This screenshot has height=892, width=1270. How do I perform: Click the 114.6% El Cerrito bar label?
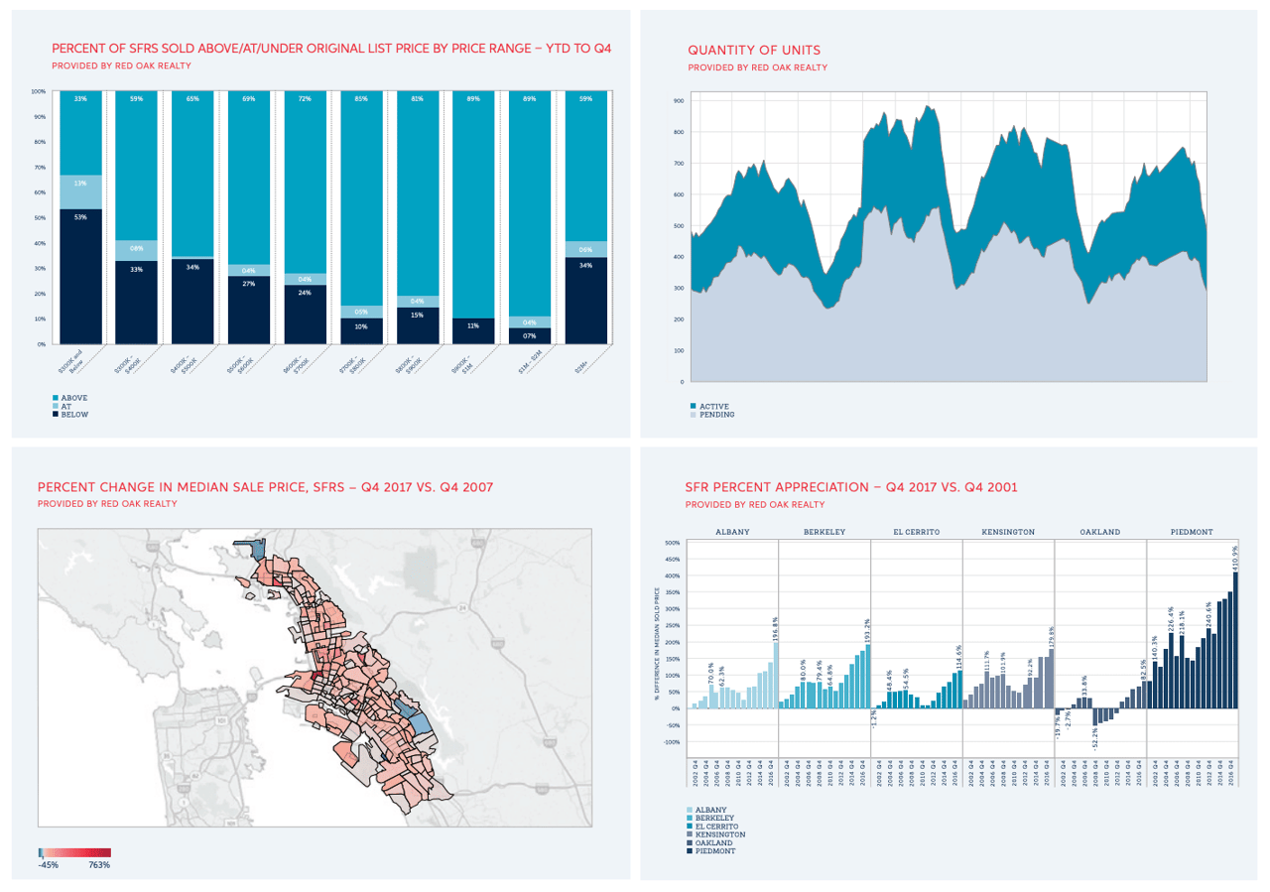(x=959, y=656)
